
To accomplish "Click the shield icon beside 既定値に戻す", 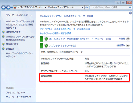I will [3, 44].
